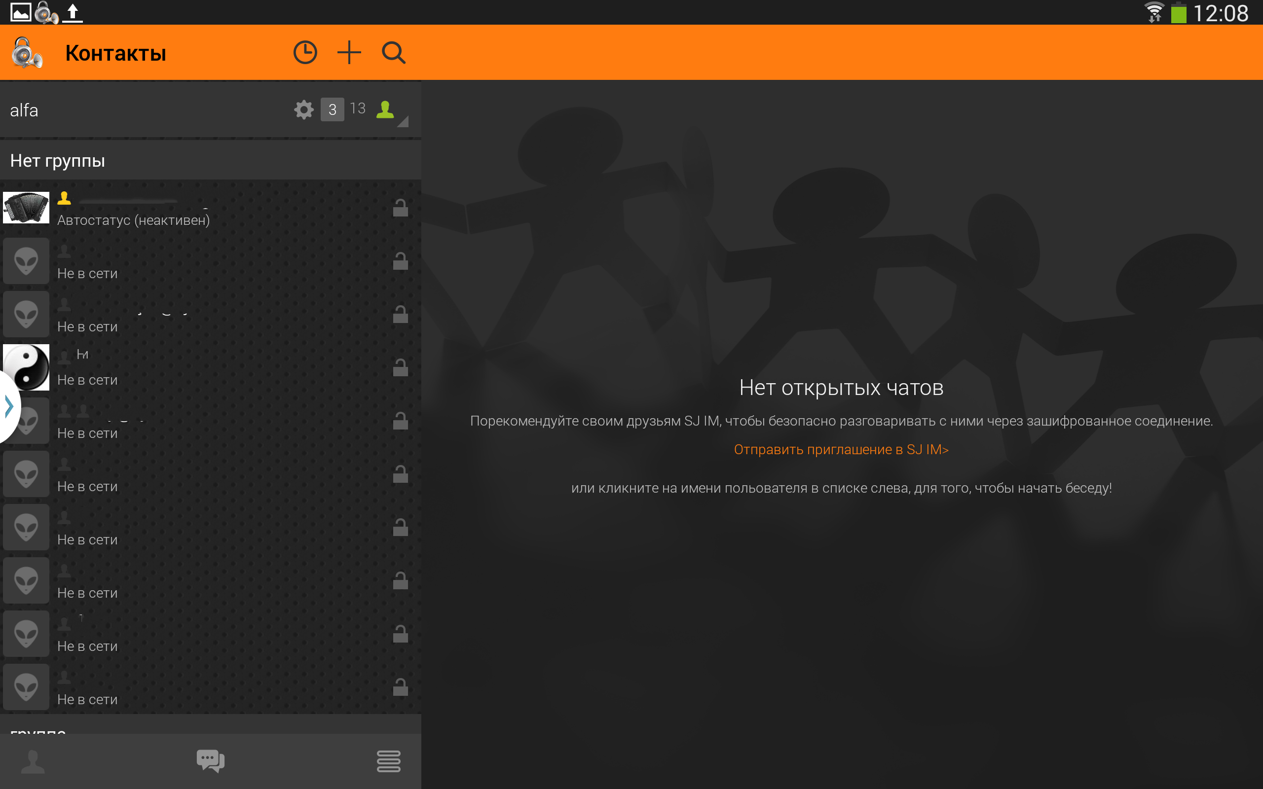The height and width of the screenshot is (789, 1263).
Task: Click Отправить приглашение в SJ IM link
Action: click(841, 449)
